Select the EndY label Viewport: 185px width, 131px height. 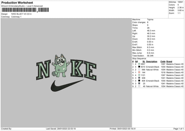[135, 45]
